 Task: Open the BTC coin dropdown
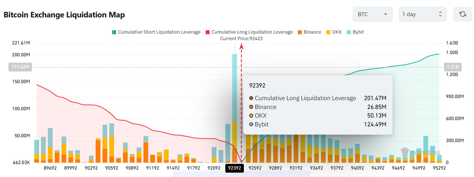pyautogui.click(x=372, y=14)
